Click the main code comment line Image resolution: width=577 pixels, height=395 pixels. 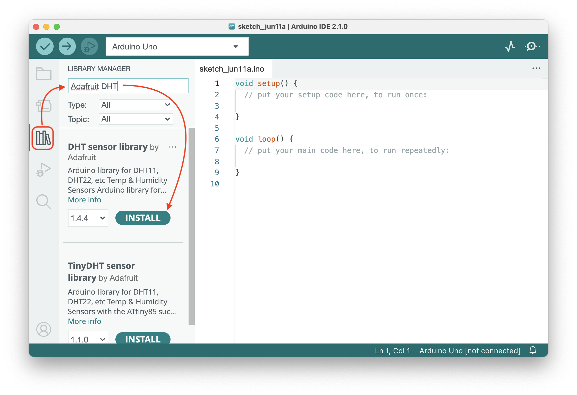[346, 150]
